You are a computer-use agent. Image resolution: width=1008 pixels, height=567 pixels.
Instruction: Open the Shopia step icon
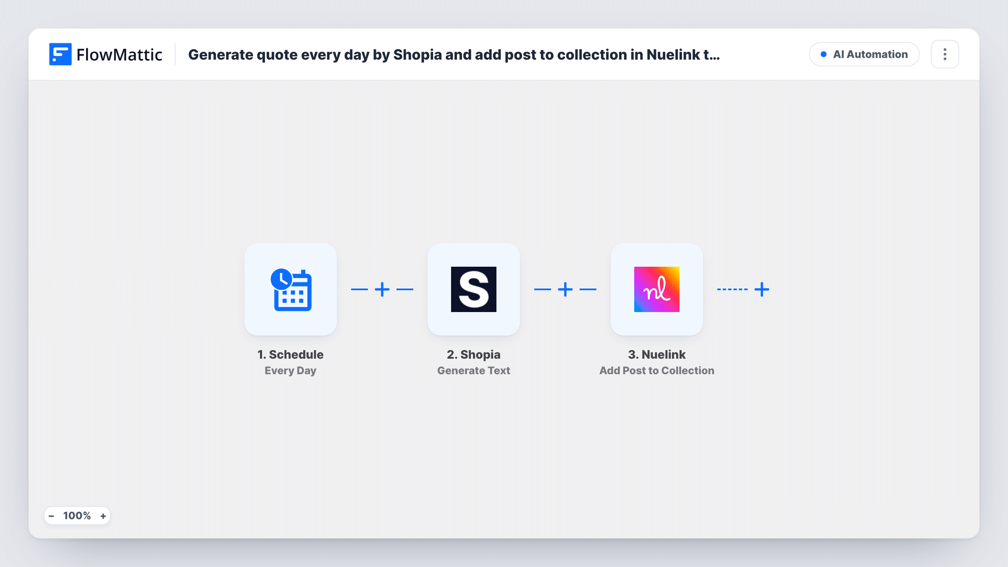(474, 289)
